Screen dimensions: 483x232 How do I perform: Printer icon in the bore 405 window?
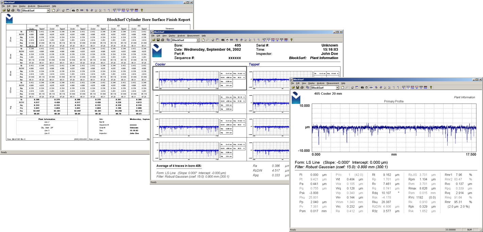click(163, 40)
